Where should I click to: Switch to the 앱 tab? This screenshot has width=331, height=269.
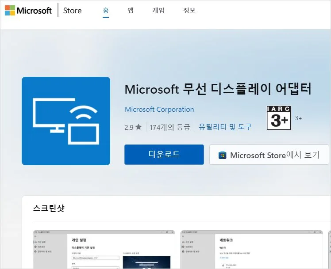click(x=131, y=11)
